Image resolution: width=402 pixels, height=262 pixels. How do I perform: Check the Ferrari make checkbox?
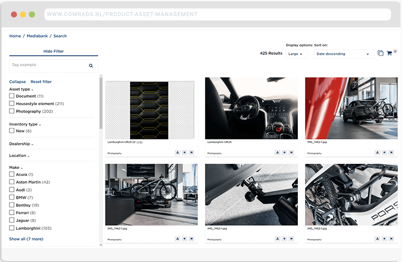pos(11,213)
